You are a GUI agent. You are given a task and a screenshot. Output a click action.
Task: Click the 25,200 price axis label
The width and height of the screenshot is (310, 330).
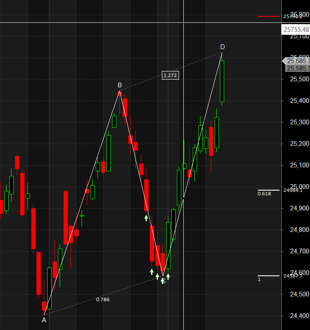pyautogui.click(x=300, y=144)
